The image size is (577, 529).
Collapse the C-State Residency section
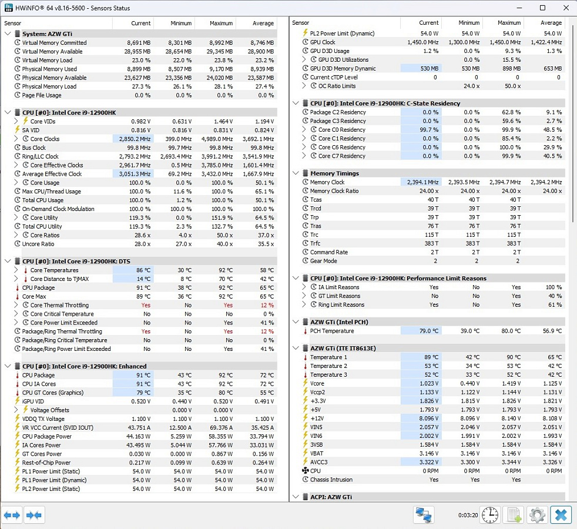point(296,103)
